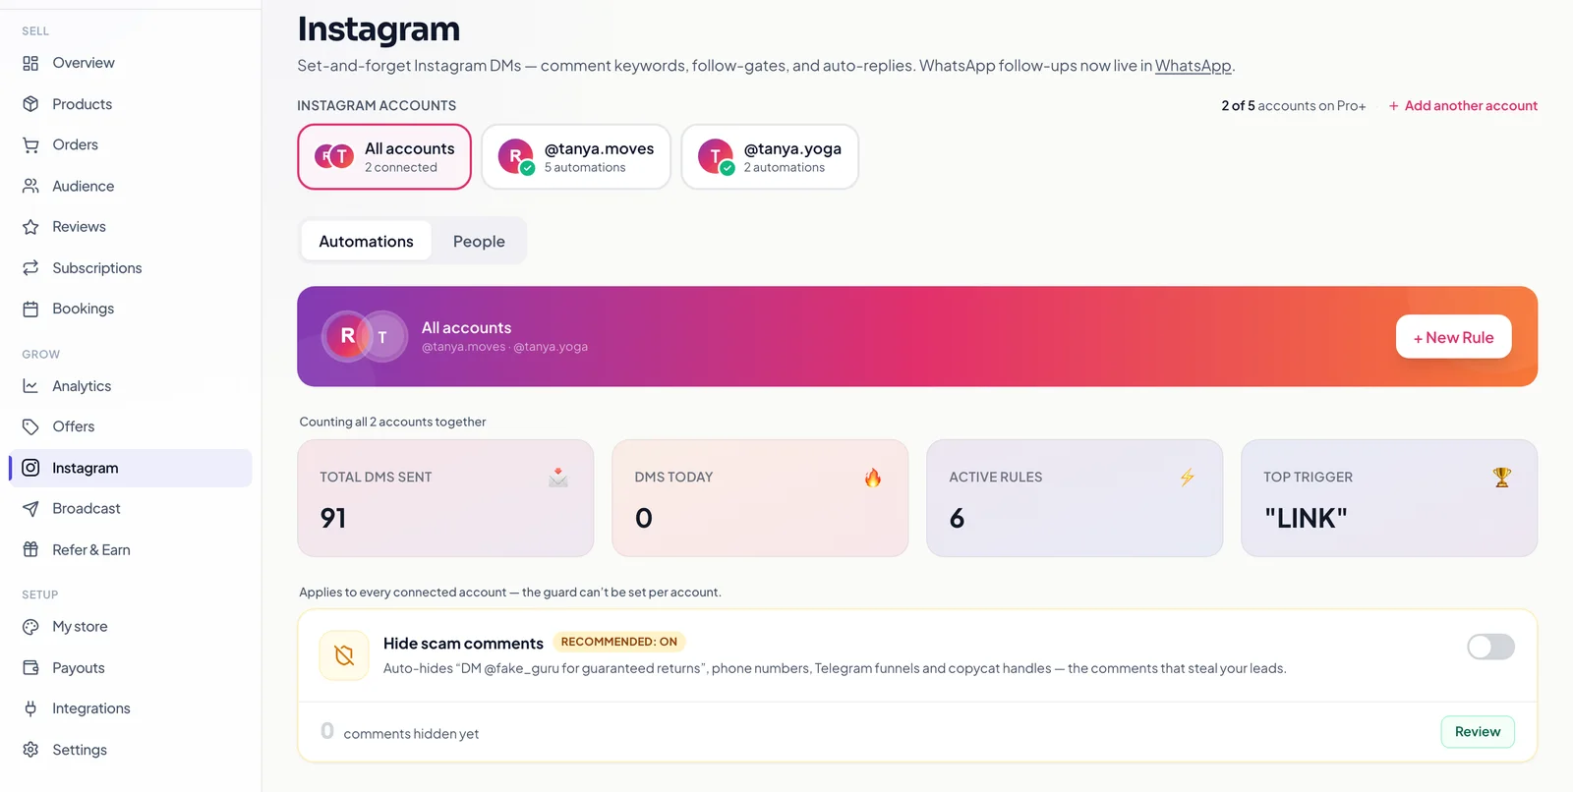The height and width of the screenshot is (792, 1573).
Task: Click the Refer & Earn gift icon
Action: point(30,549)
